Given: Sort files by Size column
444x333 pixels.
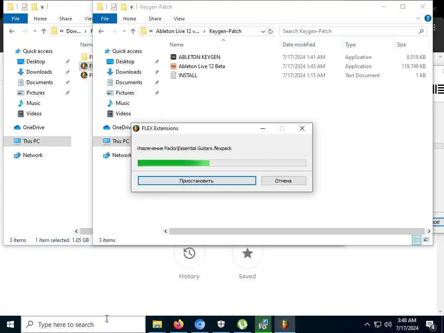Looking at the screenshot, I should (x=401, y=45).
